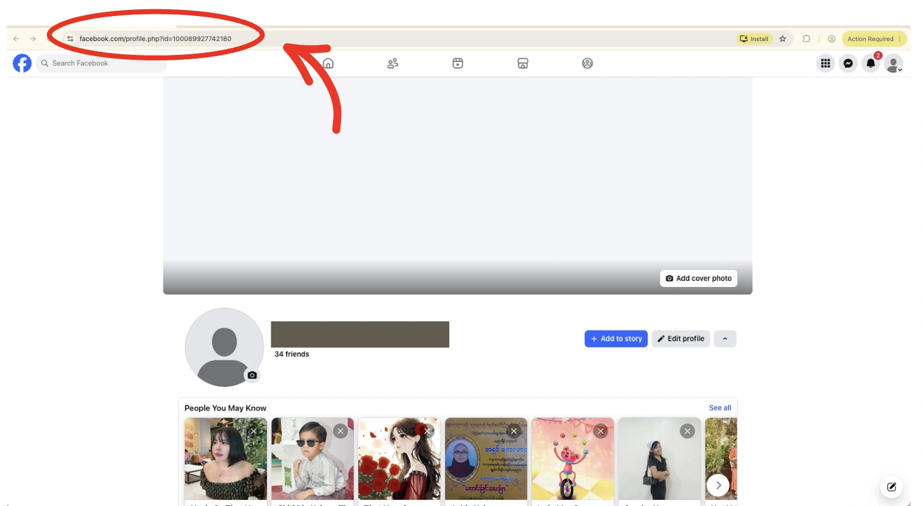Show next suggestions with right arrow
This screenshot has height=506, width=922.
(x=718, y=485)
